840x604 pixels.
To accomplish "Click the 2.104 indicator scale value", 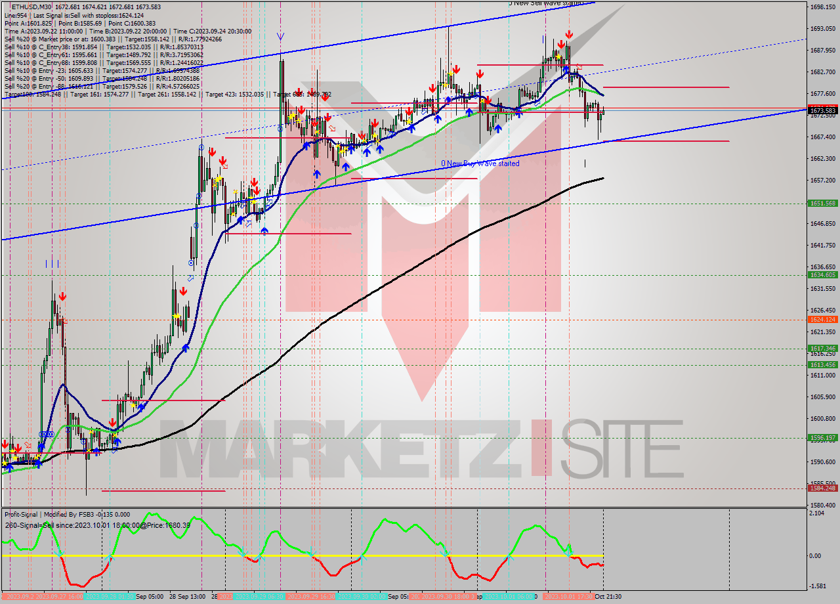I will coord(818,514).
